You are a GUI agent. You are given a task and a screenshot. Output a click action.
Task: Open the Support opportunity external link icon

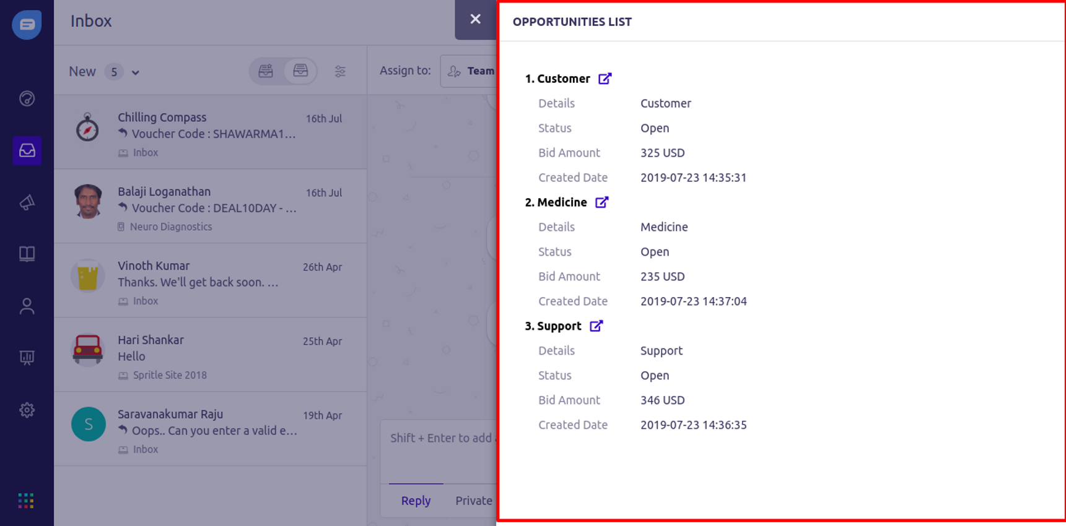pyautogui.click(x=596, y=326)
